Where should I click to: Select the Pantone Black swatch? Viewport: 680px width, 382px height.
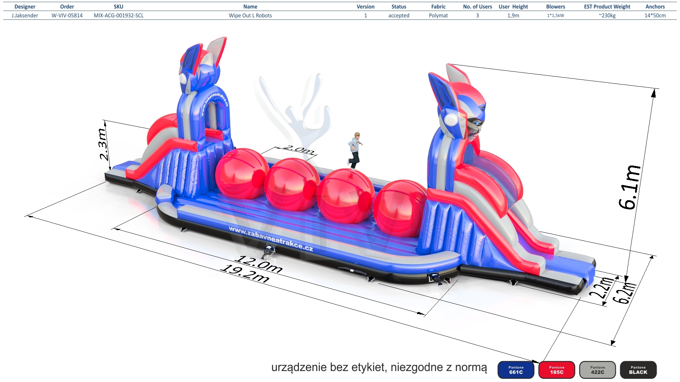tap(638, 370)
